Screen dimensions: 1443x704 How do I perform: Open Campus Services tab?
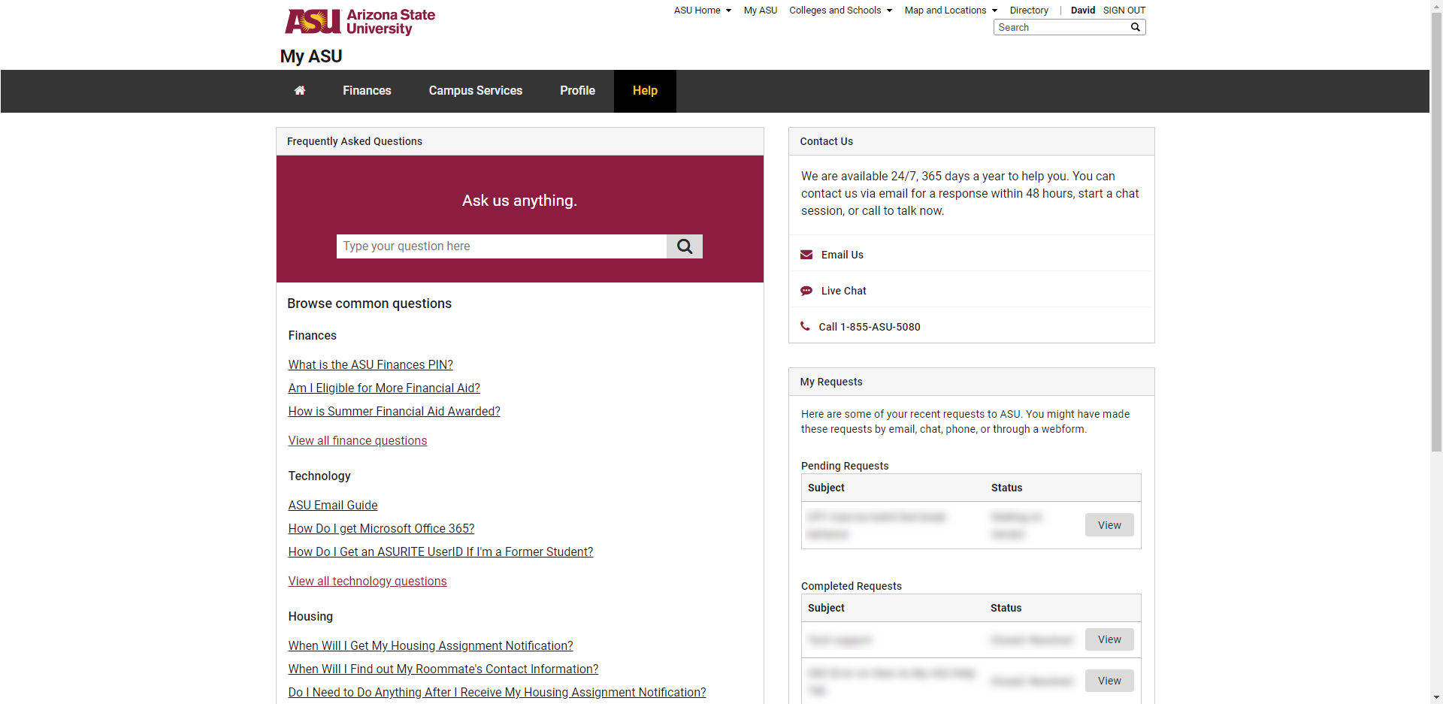click(x=476, y=91)
